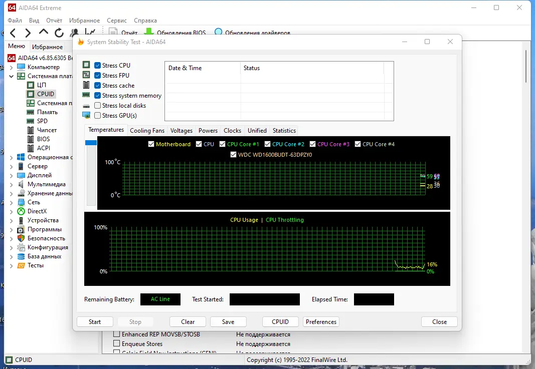Expand the Конфигурация tree node
The width and height of the screenshot is (535, 369).
[x=11, y=247]
